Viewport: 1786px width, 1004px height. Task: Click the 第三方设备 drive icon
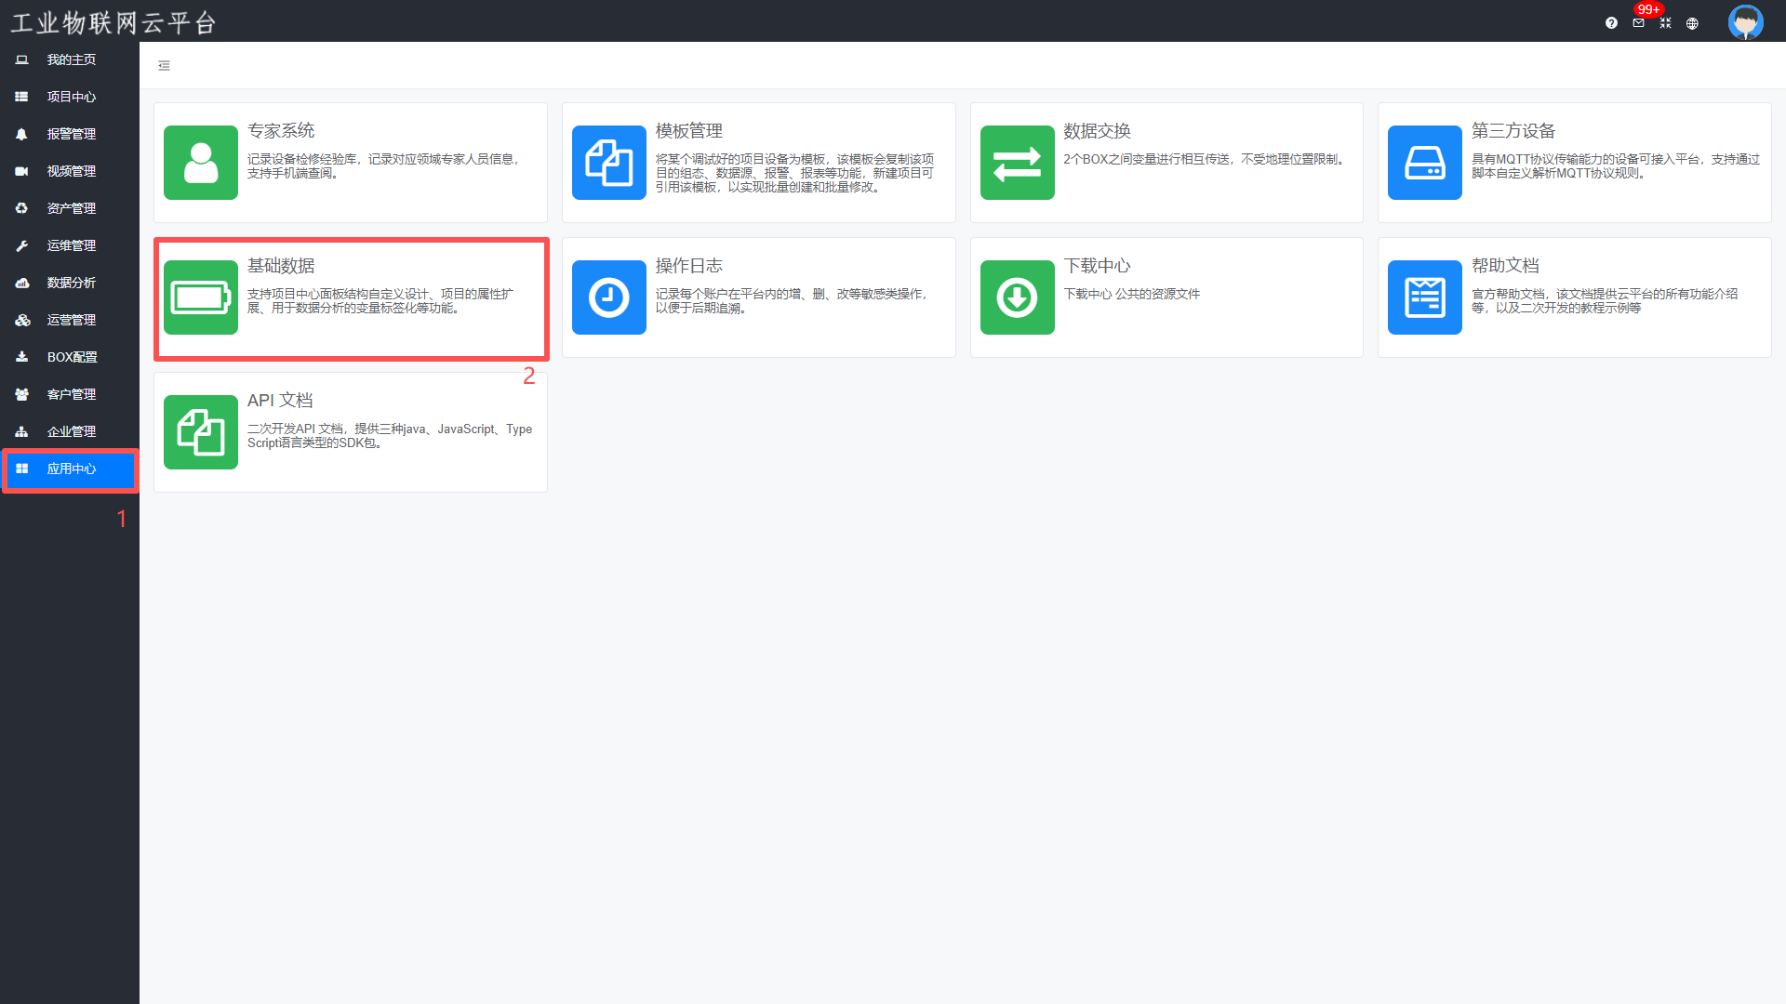click(x=1424, y=163)
